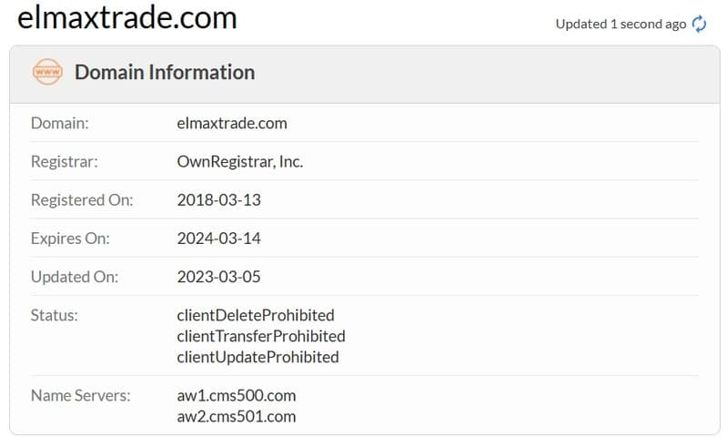Click the elmaxtrade.com page title
This screenshot has width=728, height=447.
click(127, 17)
